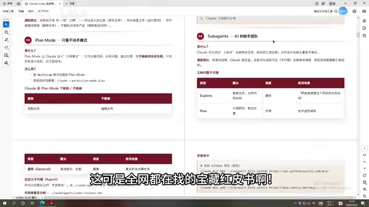Screen dimensions: 369x207
Task: Open the All Tools menu item
Action: pyautogui.click(x=8, y=11)
